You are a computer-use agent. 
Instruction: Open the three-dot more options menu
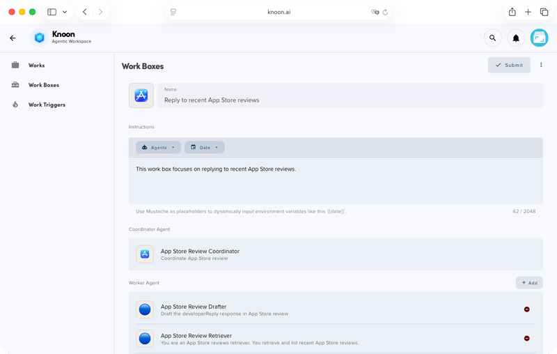click(x=541, y=65)
